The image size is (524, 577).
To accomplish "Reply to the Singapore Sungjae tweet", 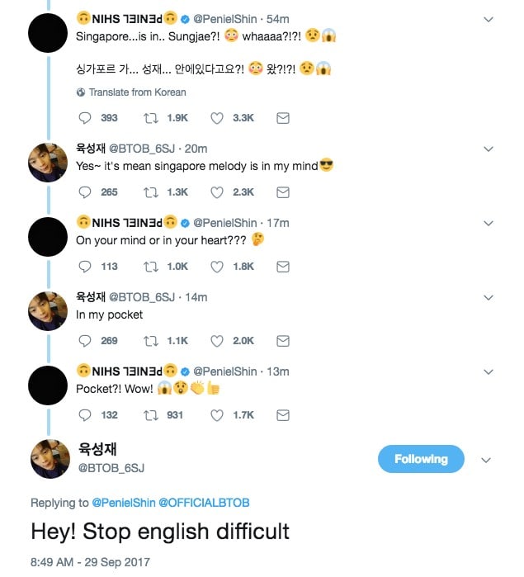I will (85, 118).
